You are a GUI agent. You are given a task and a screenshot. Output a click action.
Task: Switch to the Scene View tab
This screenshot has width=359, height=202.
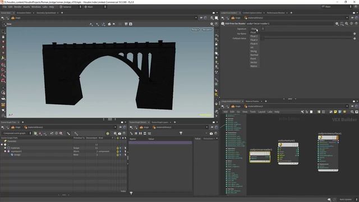click(6, 13)
